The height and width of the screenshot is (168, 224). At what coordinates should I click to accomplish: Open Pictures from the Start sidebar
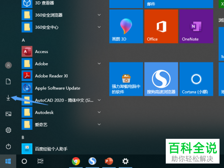tap(9, 114)
